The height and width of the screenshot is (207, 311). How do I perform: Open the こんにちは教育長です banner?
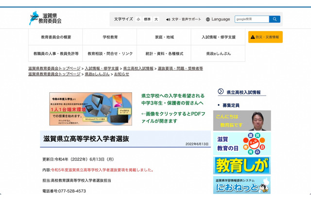point(242,121)
